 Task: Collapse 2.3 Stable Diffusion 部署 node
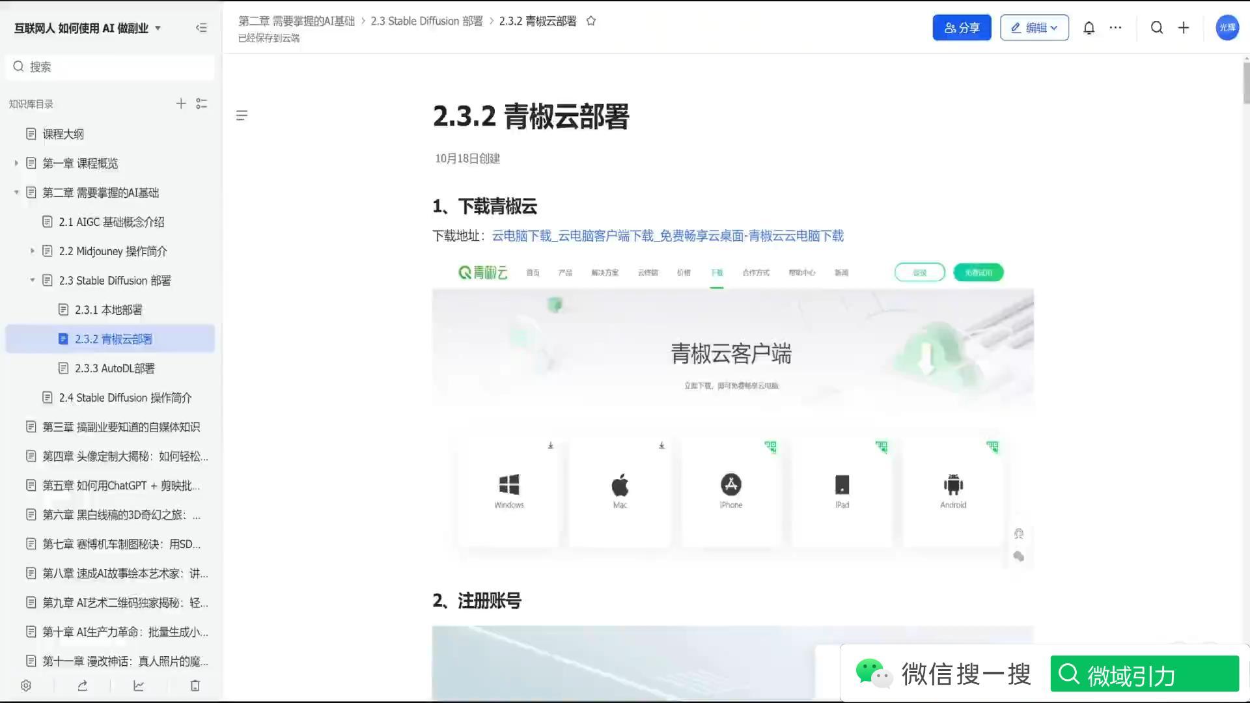click(32, 281)
